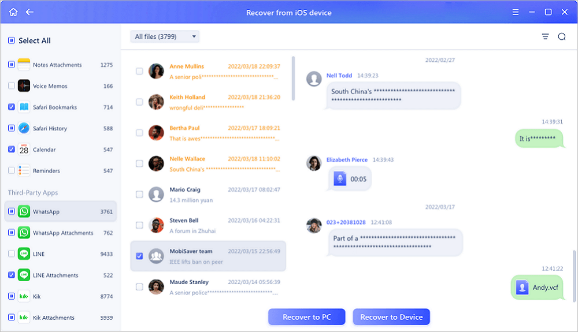The image size is (578, 332).
Task: Click the voice message microphone icon
Action: [x=340, y=179]
